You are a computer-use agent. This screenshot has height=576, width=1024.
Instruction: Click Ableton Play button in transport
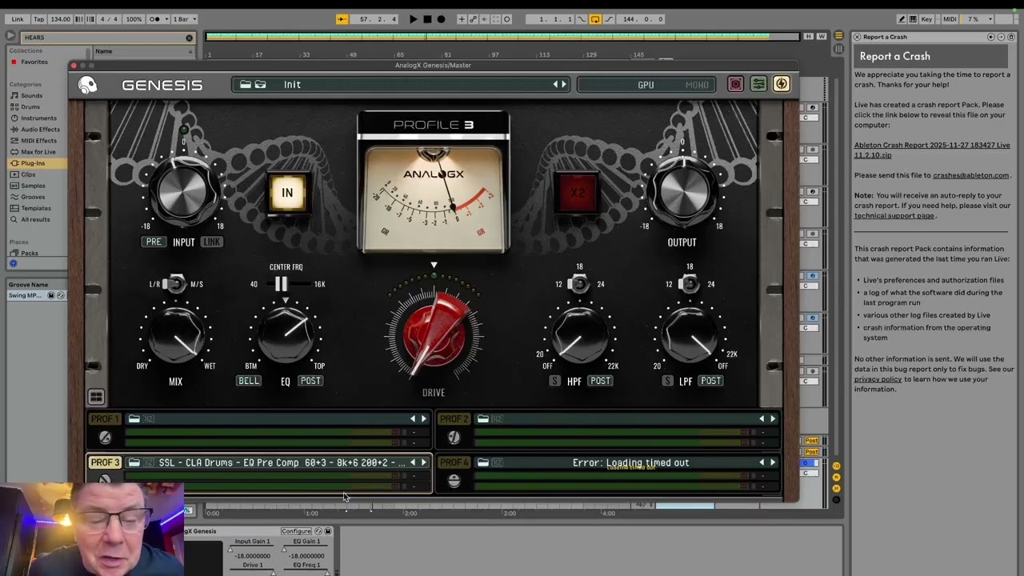414,18
